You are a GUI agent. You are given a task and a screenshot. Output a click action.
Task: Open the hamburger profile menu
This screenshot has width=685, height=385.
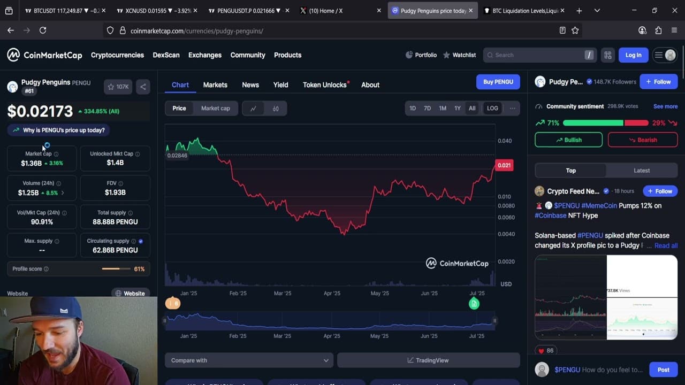[x=665, y=55]
